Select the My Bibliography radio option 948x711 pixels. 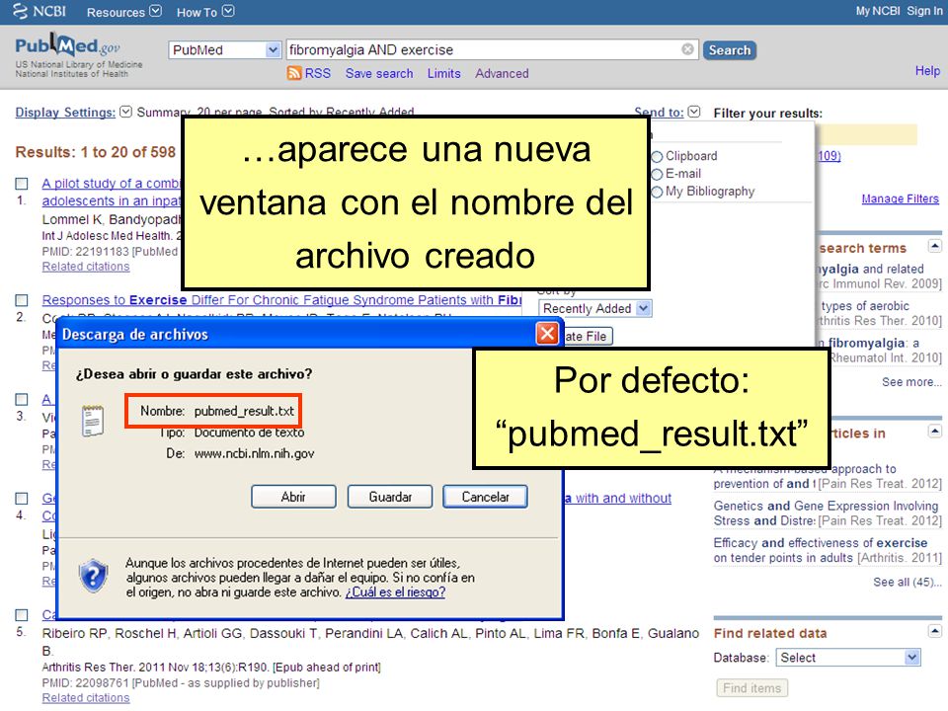(658, 192)
